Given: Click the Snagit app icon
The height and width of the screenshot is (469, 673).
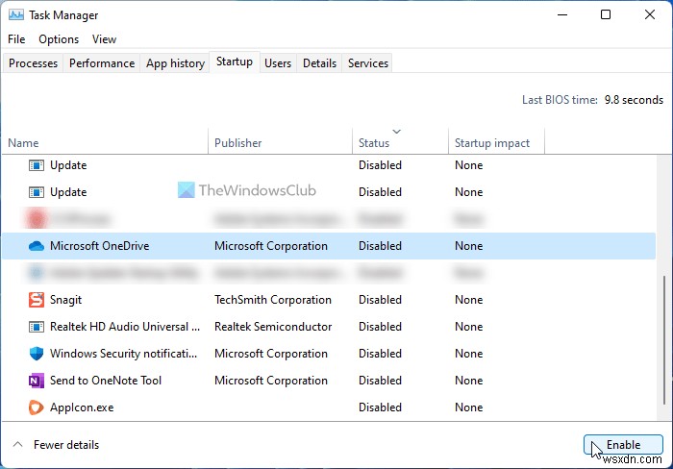Looking at the screenshot, I should [x=37, y=300].
